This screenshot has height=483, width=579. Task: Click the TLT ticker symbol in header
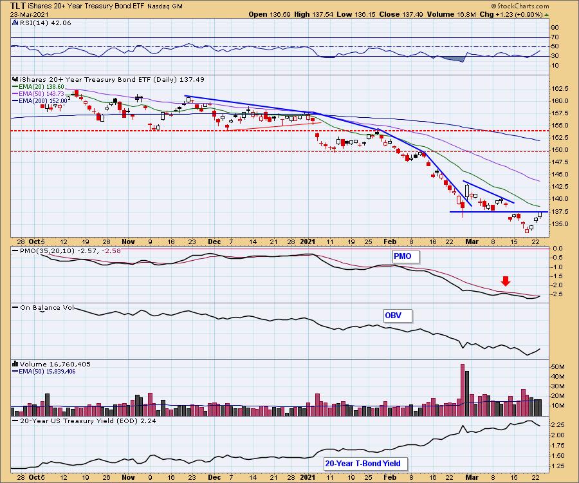click(18, 6)
